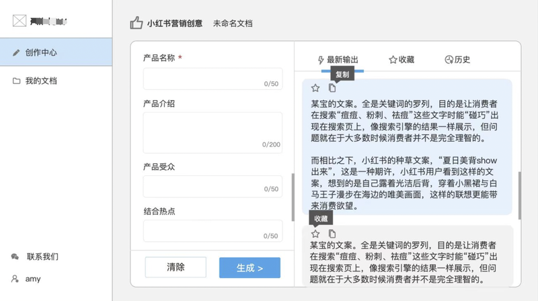538x301 pixels.
Task: Copy the first blue output card text
Action: [332, 88]
